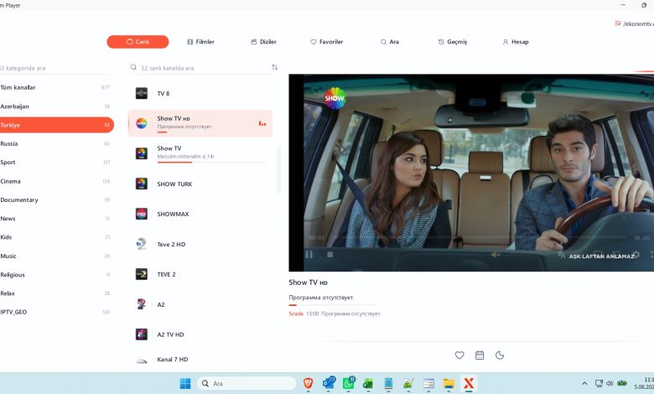Open Excel from the taskbar
The image size is (654, 394).
click(x=368, y=383)
